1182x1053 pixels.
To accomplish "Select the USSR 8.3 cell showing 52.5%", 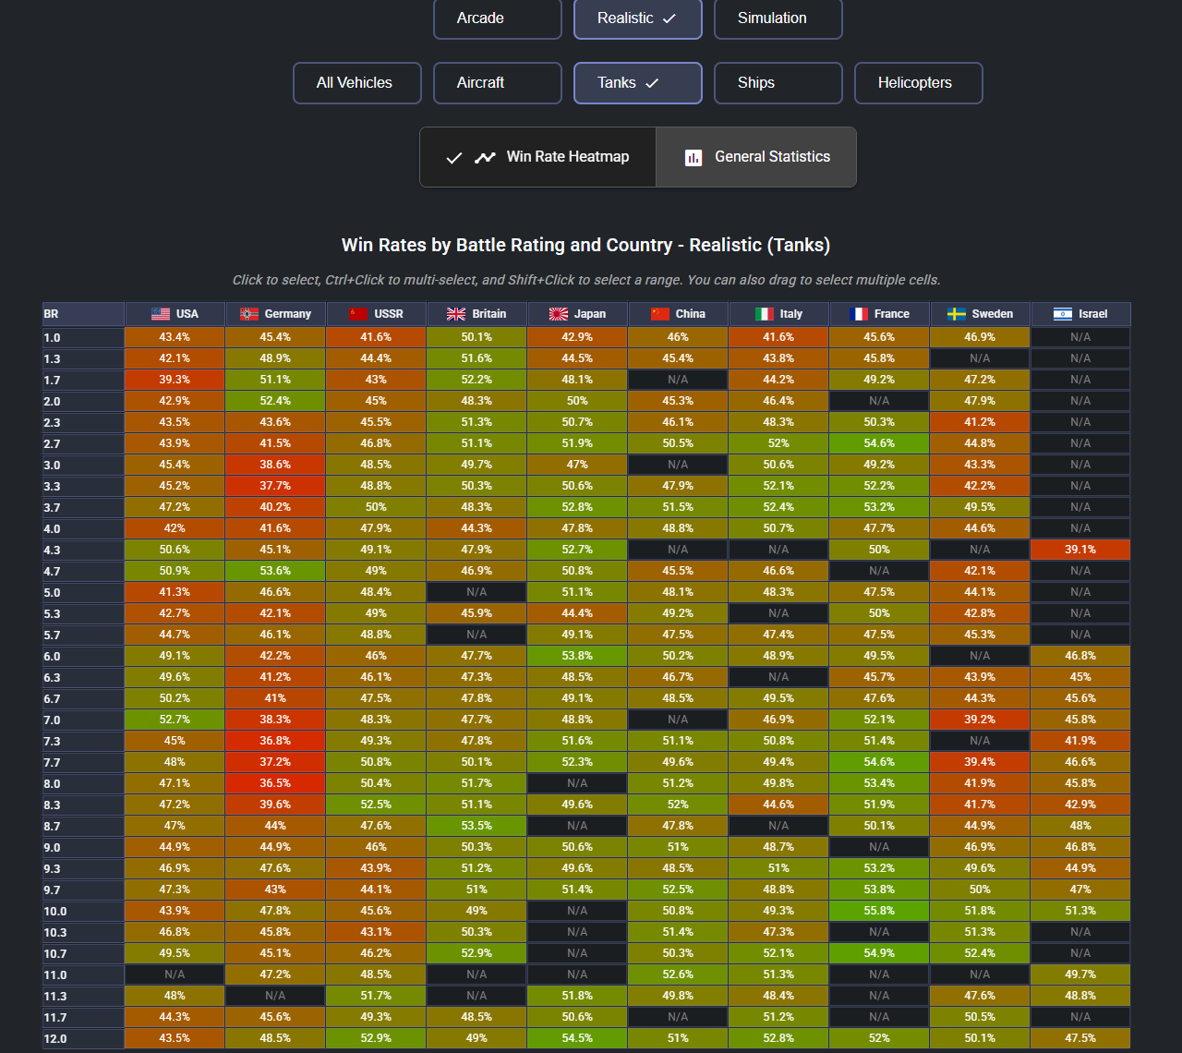I will coord(376,805).
